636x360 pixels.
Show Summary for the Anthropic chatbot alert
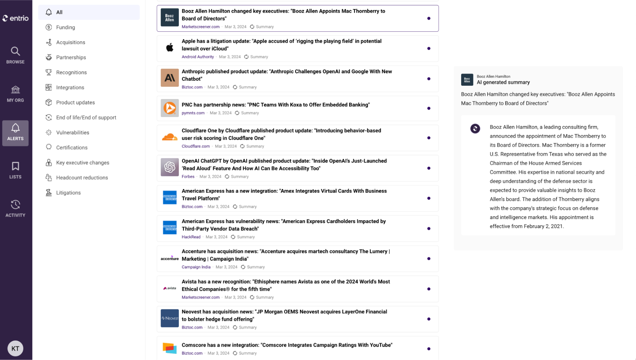coord(245,87)
